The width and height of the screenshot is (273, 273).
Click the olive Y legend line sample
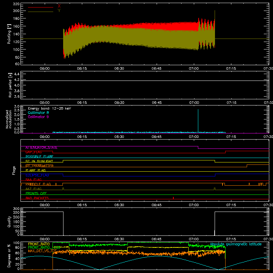pos(41,12)
